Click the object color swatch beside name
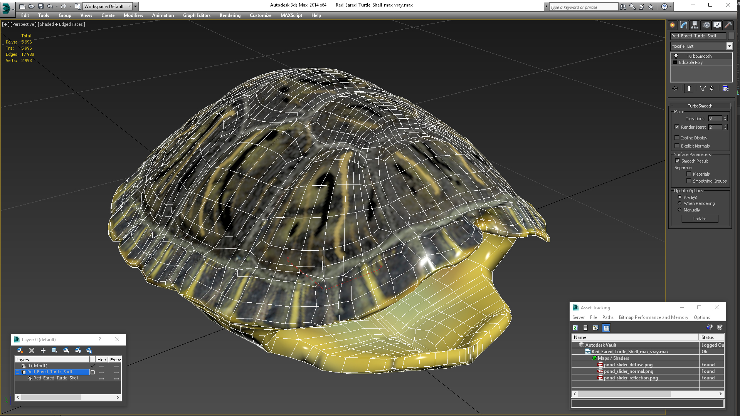The image size is (740, 416). tap(731, 36)
